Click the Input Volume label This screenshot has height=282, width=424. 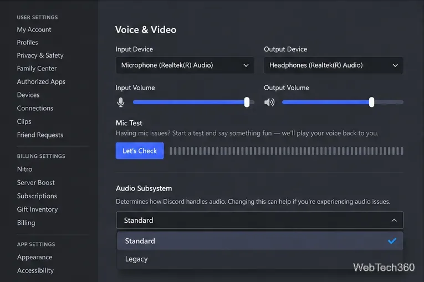(x=135, y=88)
